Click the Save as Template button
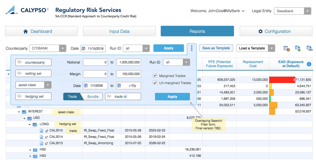The width and height of the screenshot is (316, 163). click(216, 48)
